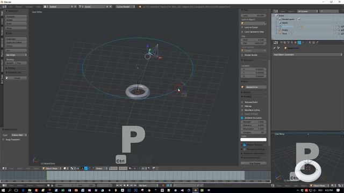This screenshot has width=344, height=193.
Task: Click the first group of layer buttons
Action: tap(113, 168)
